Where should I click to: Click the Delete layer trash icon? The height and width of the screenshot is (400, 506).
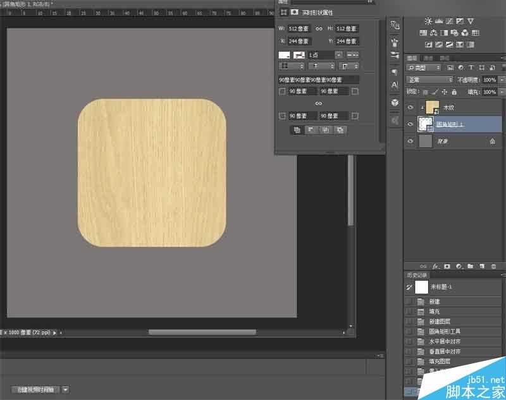click(494, 265)
